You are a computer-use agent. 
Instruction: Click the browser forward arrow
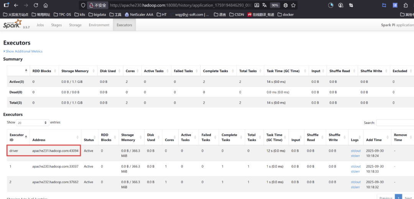tap(26, 5)
